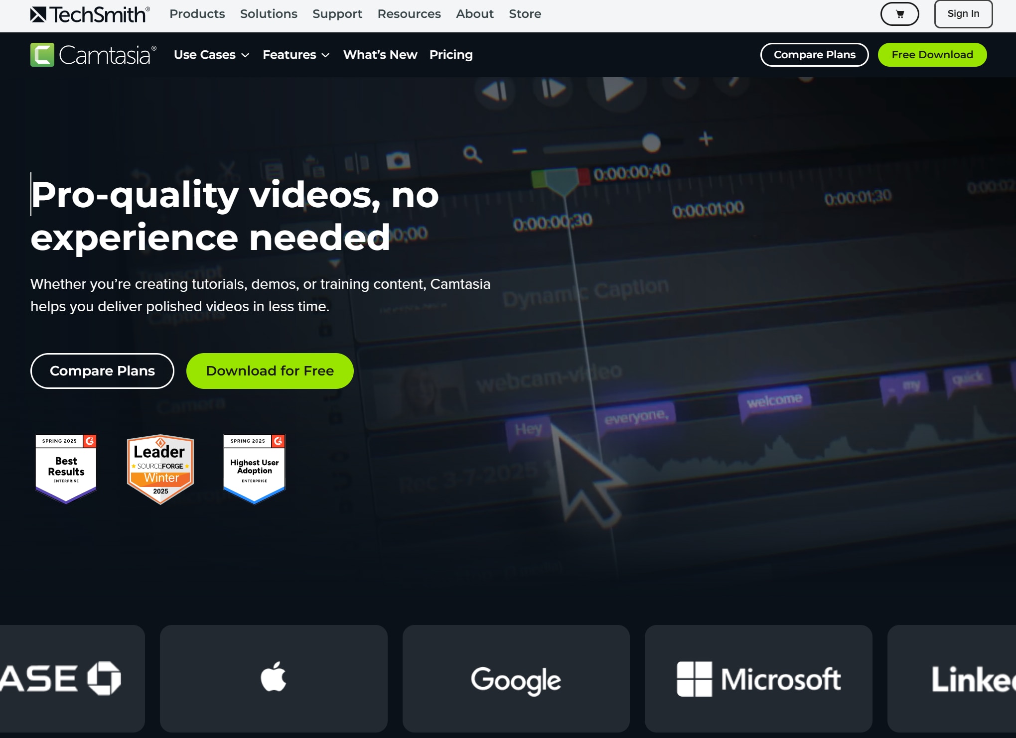Click the Free Download button

click(932, 55)
